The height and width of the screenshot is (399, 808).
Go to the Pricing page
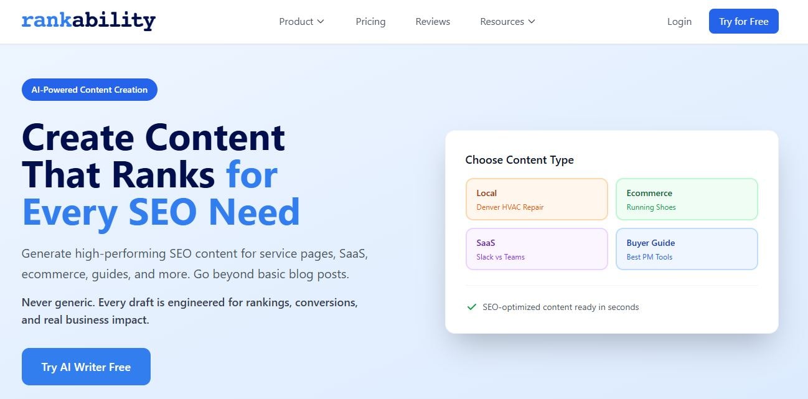click(370, 21)
